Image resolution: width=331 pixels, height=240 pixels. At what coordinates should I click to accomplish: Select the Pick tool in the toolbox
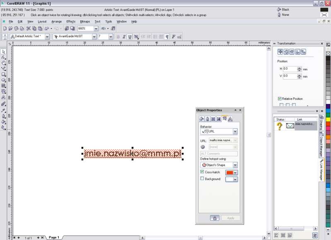pos(3,51)
